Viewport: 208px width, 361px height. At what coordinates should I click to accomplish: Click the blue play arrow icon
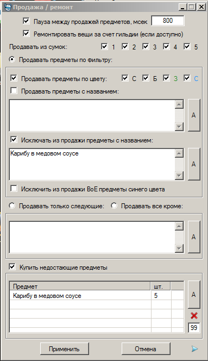[x=194, y=349]
